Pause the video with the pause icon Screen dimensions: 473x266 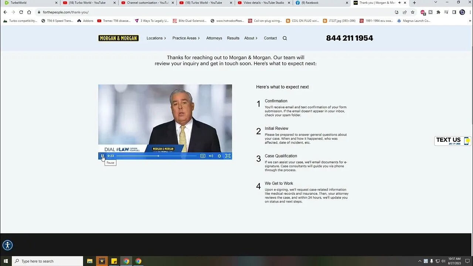tap(102, 156)
